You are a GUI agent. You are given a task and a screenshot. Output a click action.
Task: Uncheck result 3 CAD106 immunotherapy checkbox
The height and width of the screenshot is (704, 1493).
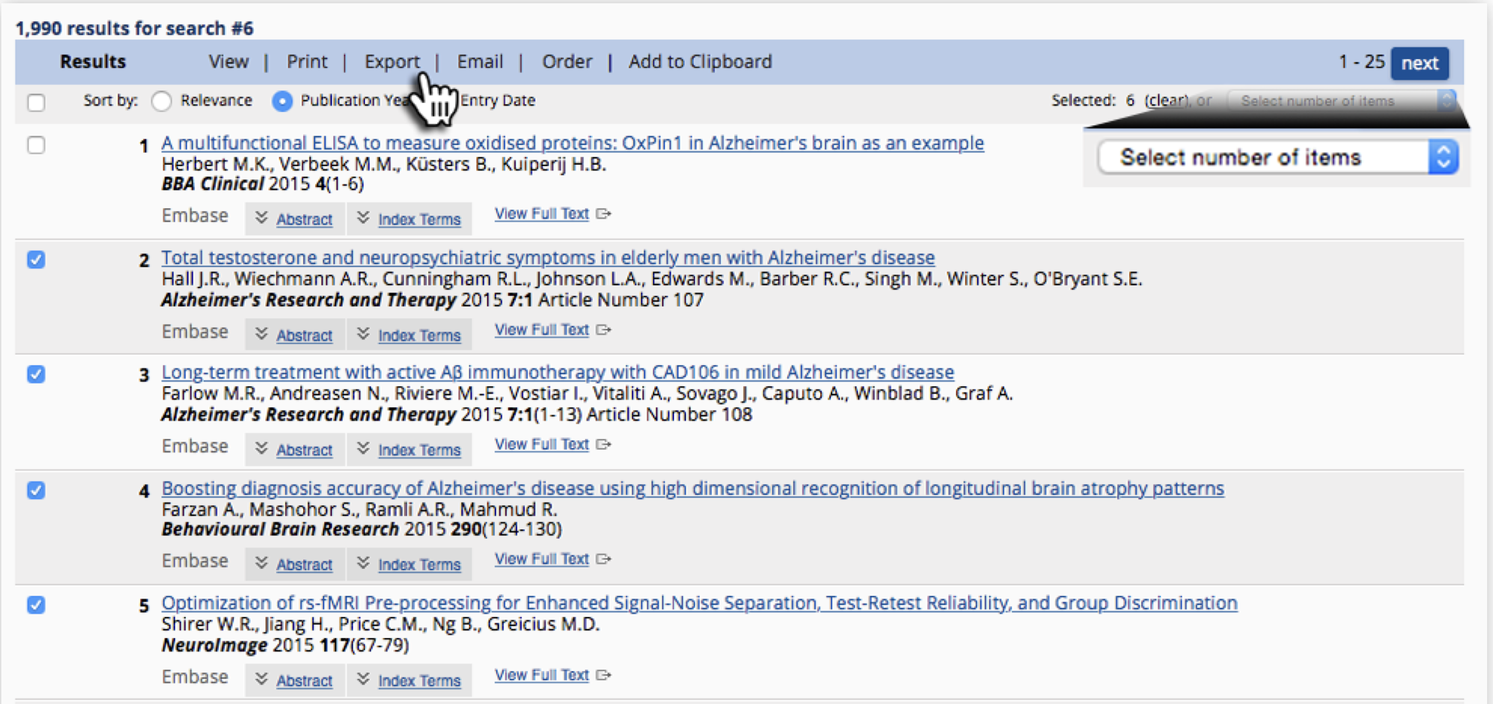point(36,374)
